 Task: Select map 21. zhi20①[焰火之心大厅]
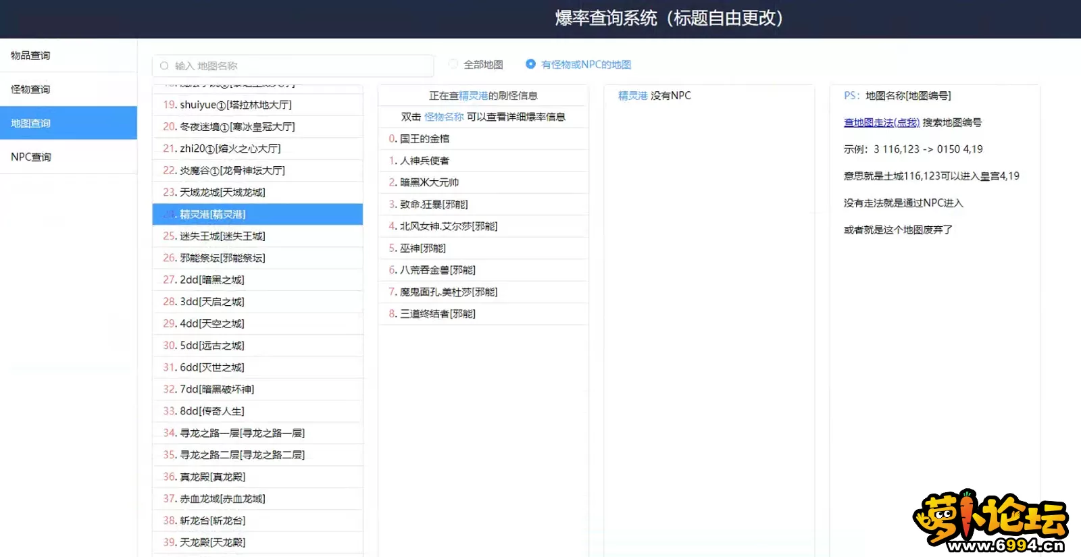point(257,149)
